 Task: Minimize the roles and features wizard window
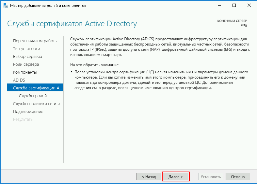[219, 6]
